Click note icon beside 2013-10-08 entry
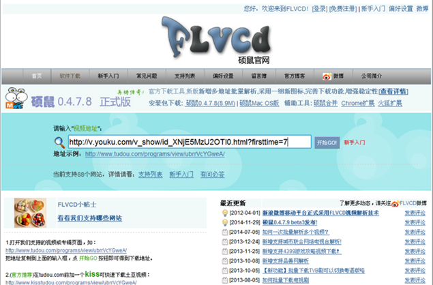 click(x=225, y=261)
